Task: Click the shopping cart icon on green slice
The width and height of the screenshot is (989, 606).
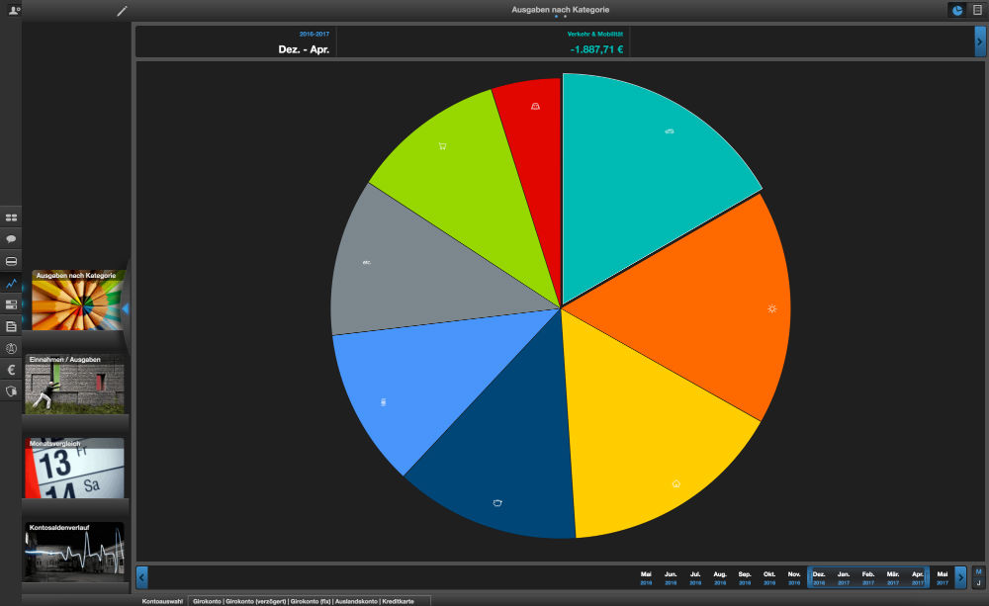Action: (442, 146)
